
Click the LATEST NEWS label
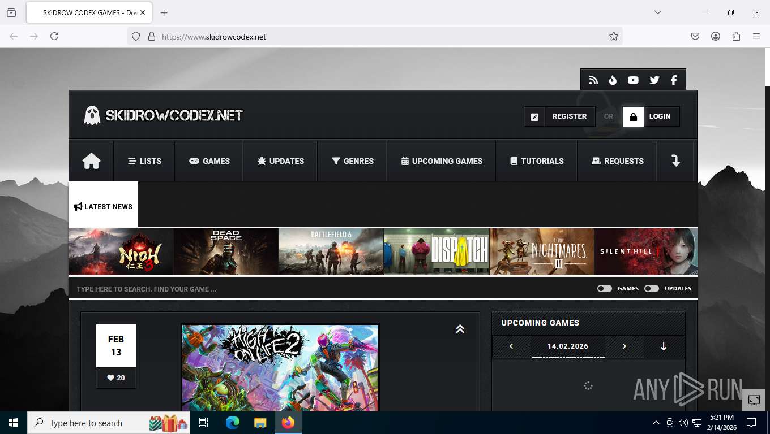[103, 206]
